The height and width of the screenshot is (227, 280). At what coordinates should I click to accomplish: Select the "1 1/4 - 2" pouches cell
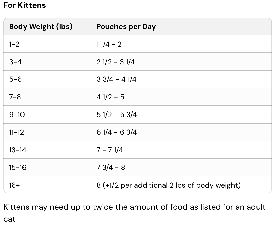point(109,44)
